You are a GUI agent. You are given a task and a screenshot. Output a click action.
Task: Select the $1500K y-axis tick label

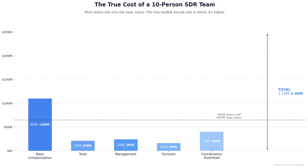pyautogui.click(x=7, y=80)
